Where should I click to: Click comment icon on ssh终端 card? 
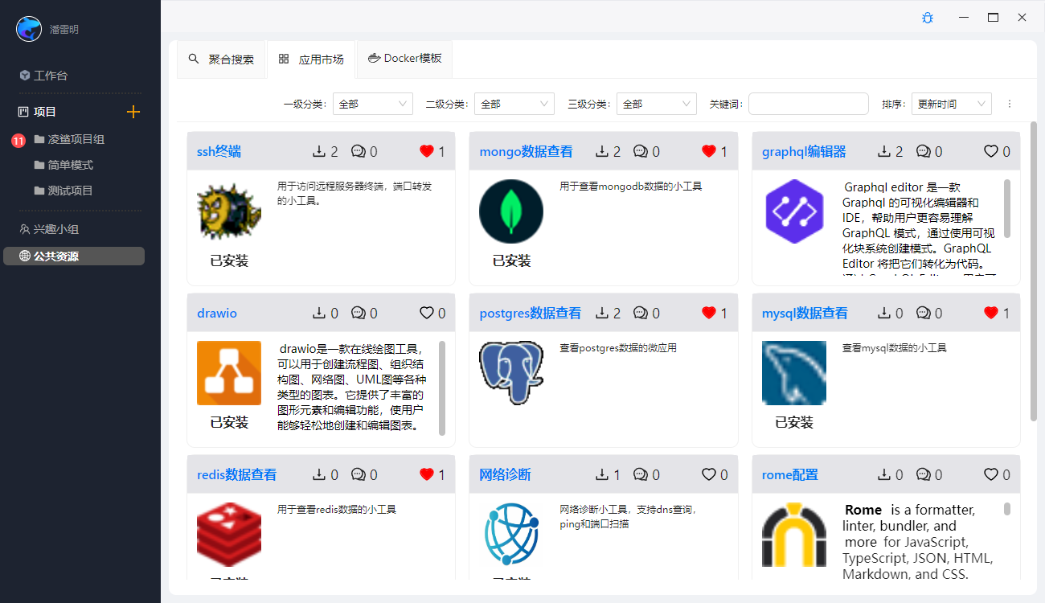click(x=359, y=151)
